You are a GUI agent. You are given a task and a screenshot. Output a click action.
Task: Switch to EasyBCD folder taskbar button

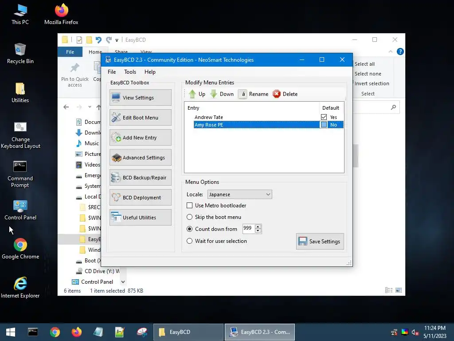[188, 332]
